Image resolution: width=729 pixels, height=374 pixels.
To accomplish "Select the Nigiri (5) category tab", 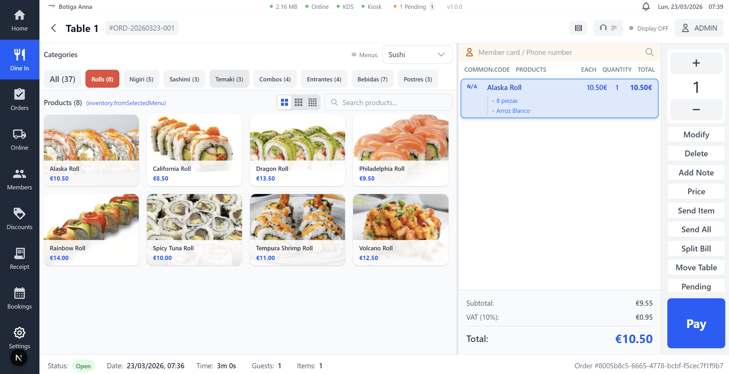I will 141,79.
